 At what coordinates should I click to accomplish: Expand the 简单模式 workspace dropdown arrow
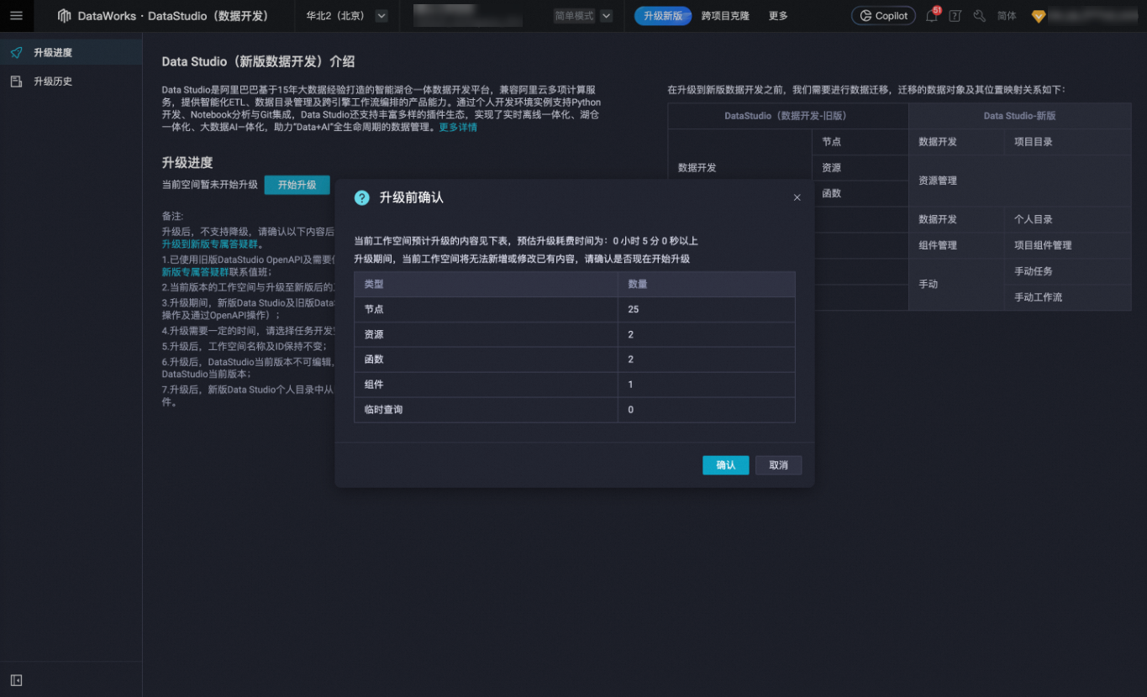coord(606,16)
